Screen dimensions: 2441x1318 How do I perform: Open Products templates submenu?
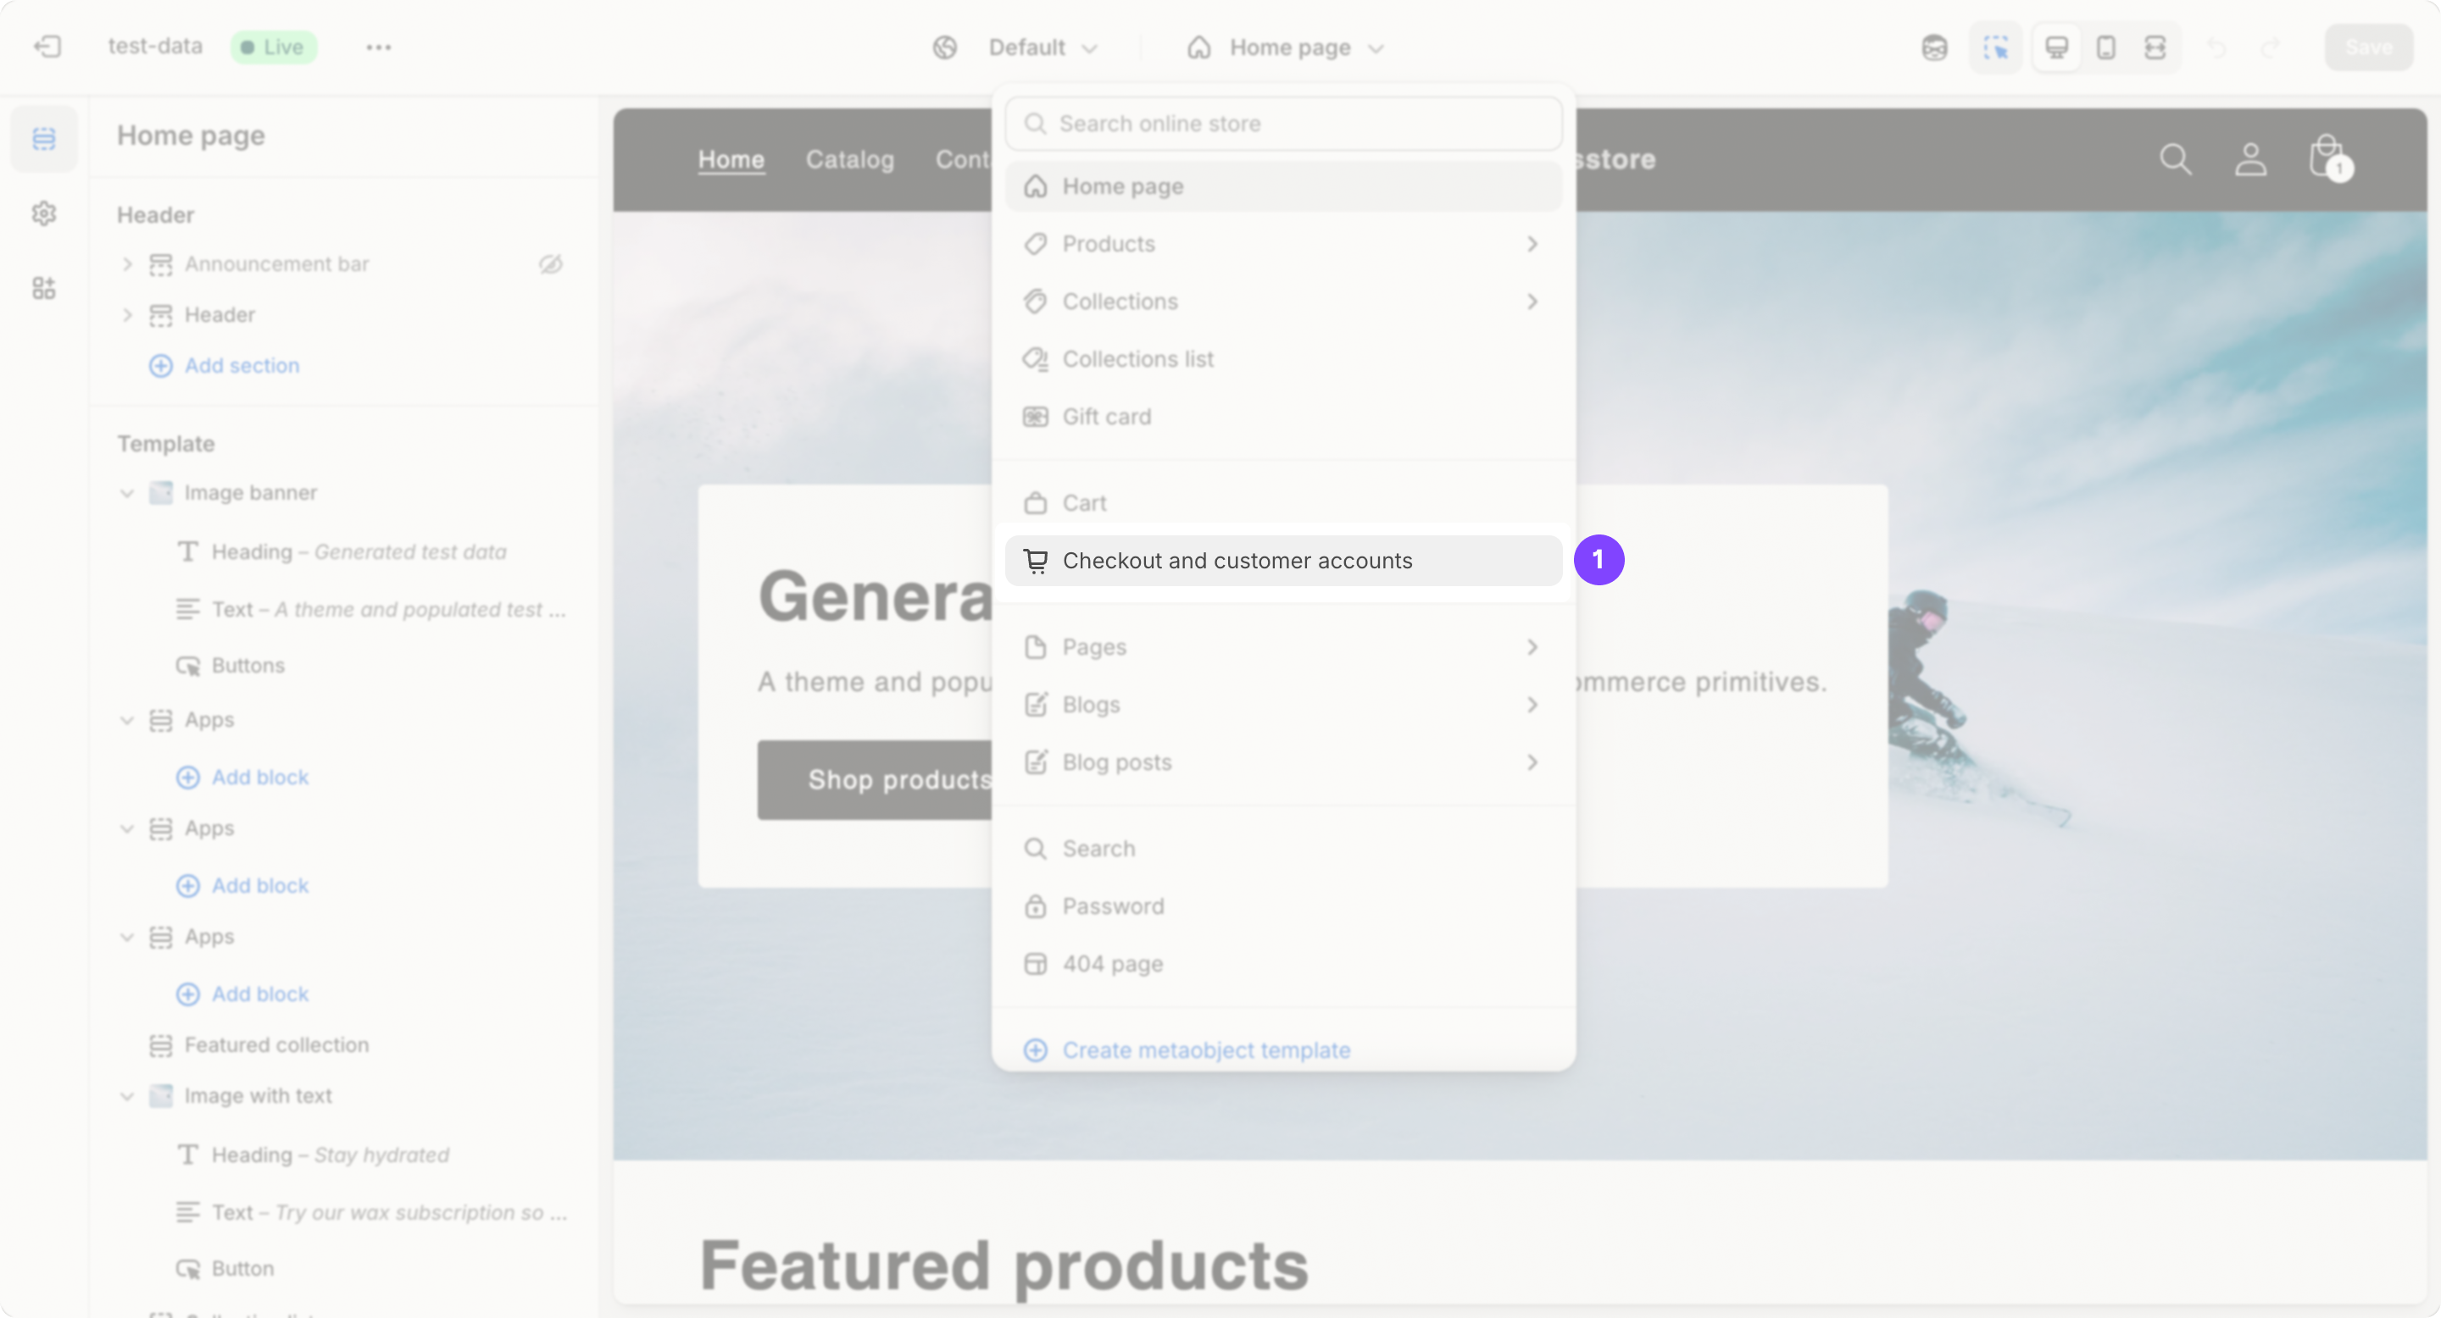(x=1283, y=243)
